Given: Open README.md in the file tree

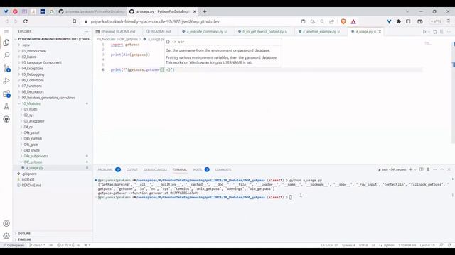Looking at the screenshot, I should 31,186.
